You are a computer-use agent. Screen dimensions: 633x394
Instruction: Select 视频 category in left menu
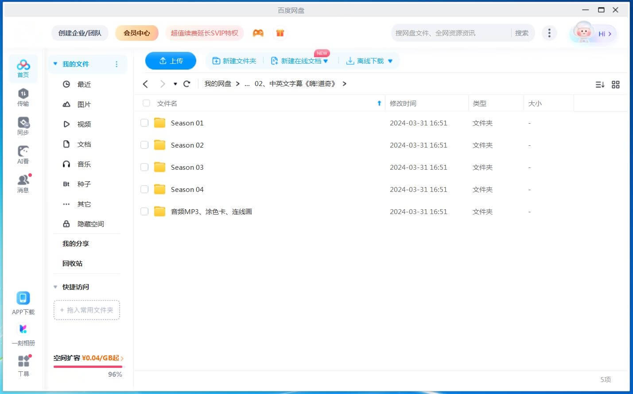point(84,124)
